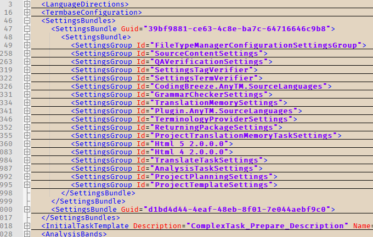Unfold the QAVerificationSettings group
This screenshot has width=373, height=237.
click(x=27, y=61)
